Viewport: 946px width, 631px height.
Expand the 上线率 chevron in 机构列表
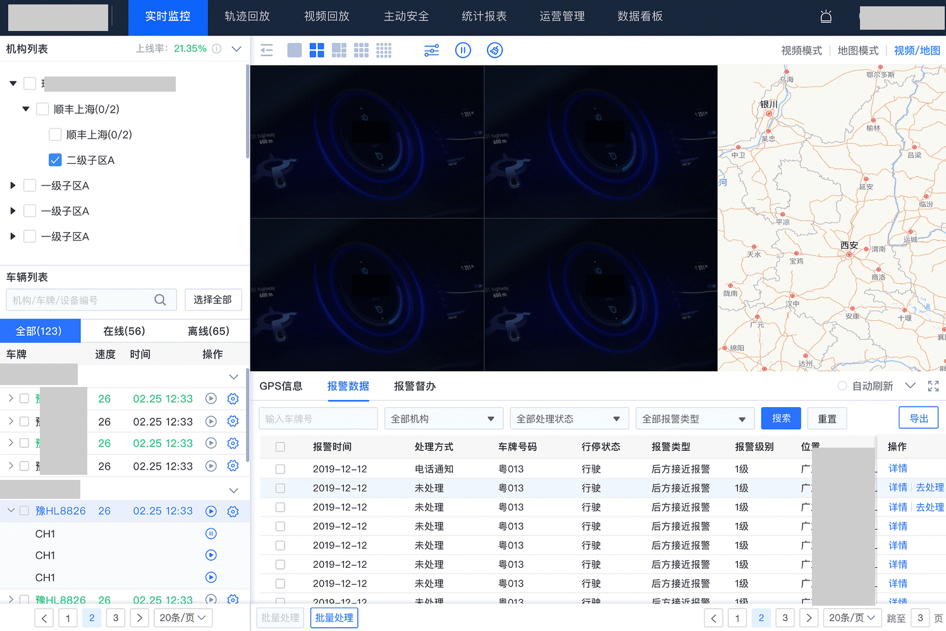tap(236, 49)
